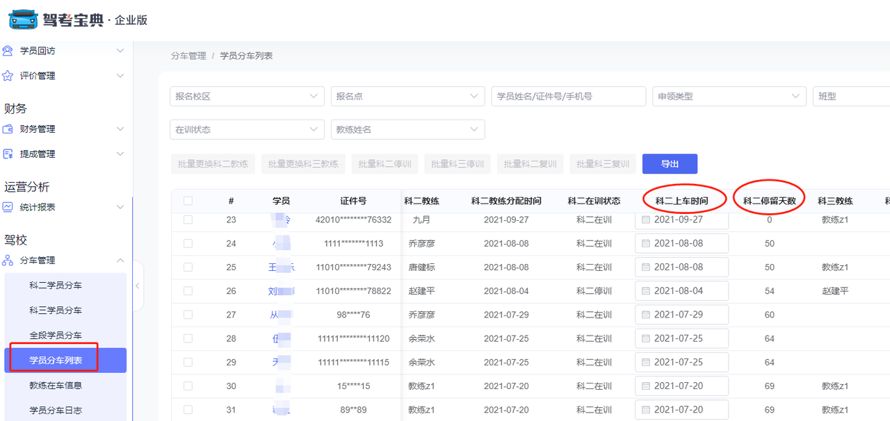Expand the 提成管理 menu chevron
The width and height of the screenshot is (890, 421).
point(120,154)
